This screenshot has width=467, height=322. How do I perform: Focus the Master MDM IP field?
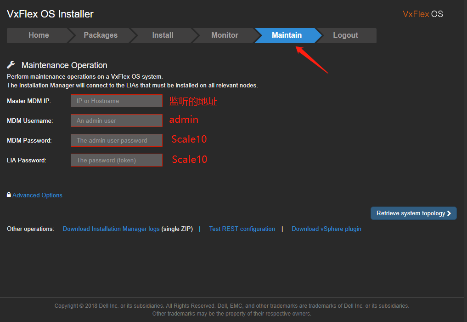pyautogui.click(x=117, y=101)
